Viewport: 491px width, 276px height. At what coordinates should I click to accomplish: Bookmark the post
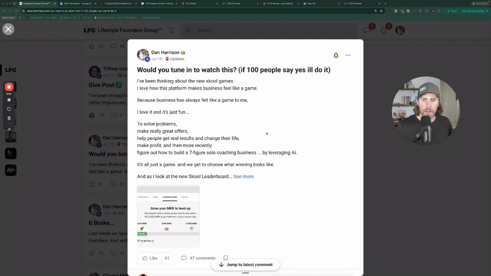coord(225,258)
